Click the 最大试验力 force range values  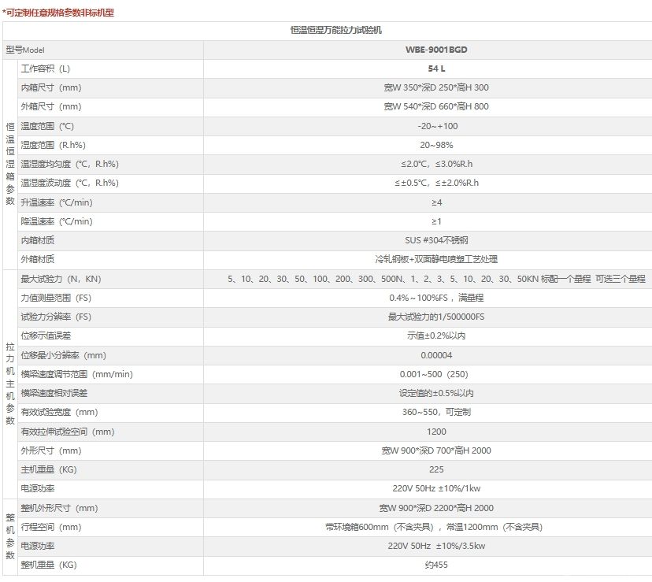436,279
